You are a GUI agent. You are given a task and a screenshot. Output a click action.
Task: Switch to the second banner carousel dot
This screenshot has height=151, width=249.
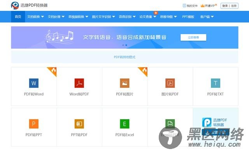[x=126, y=45]
